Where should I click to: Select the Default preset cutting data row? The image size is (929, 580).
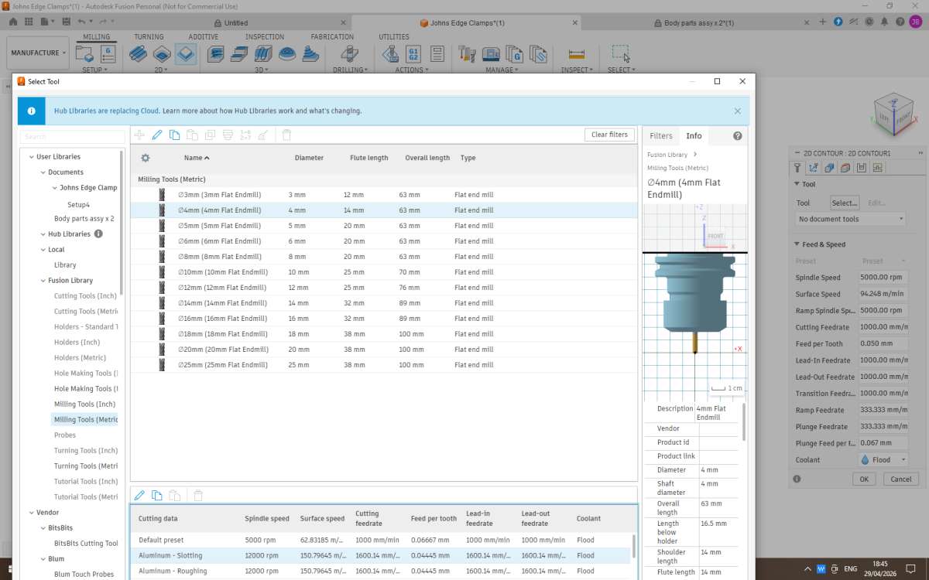(x=381, y=540)
